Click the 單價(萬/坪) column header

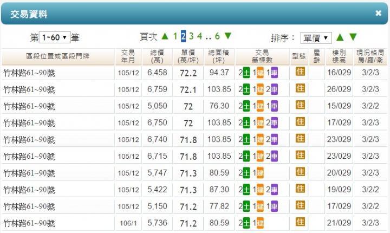[x=188, y=56]
